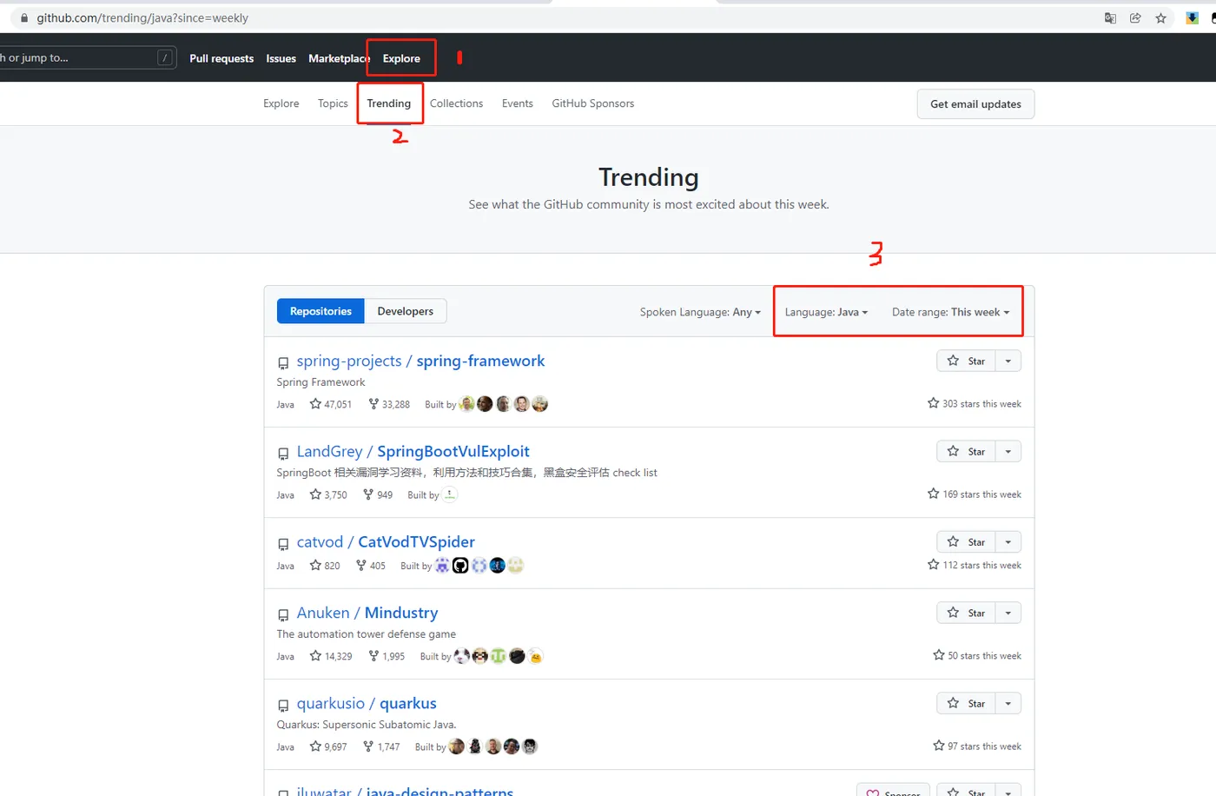Open catvod / CatVodTVSpider repository link
Screen dimensions: 1216x796
point(386,541)
